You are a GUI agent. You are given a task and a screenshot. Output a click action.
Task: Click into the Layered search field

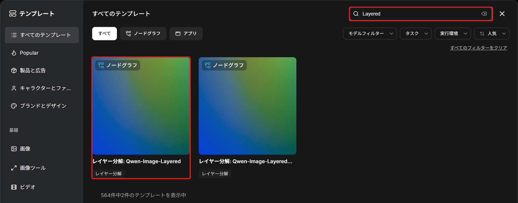pyautogui.click(x=420, y=14)
